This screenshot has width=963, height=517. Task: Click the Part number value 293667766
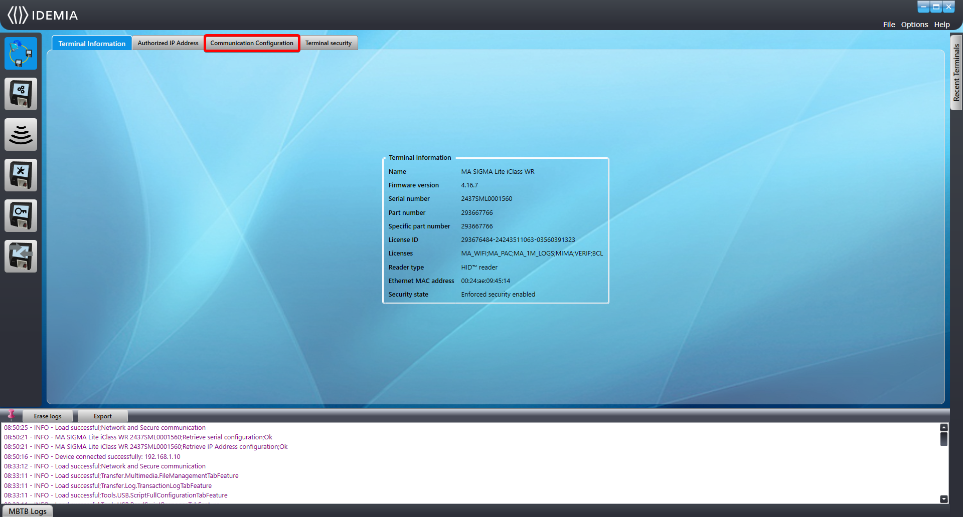pos(477,213)
